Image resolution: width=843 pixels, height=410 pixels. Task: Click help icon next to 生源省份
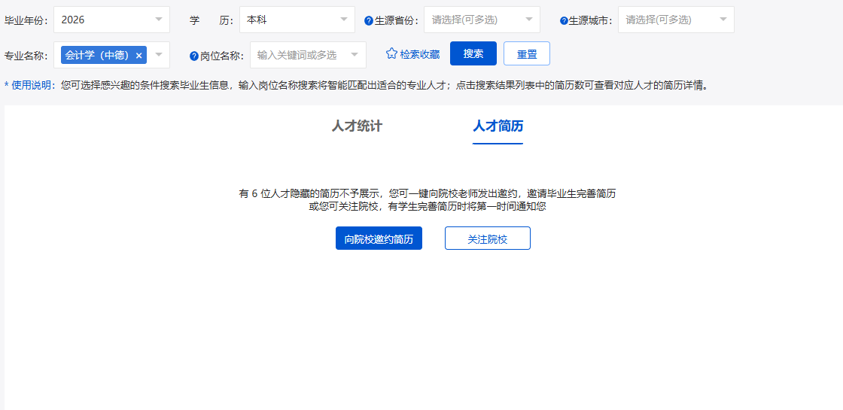click(369, 21)
